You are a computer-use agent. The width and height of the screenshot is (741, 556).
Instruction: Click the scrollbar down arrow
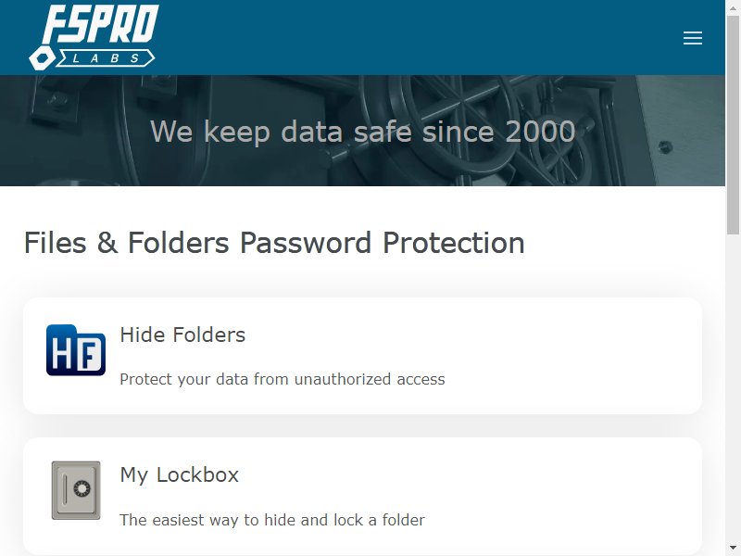pyautogui.click(x=733, y=548)
